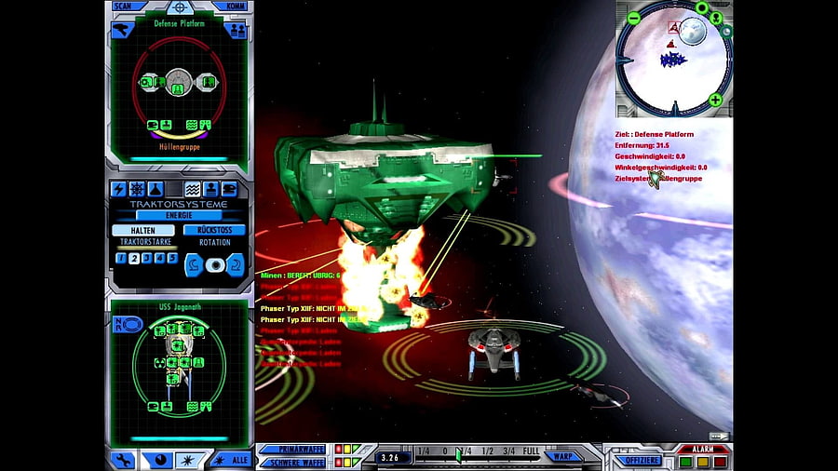Open the shuttle systems tab icon
Screen dimensions: 838x471
coord(229,189)
